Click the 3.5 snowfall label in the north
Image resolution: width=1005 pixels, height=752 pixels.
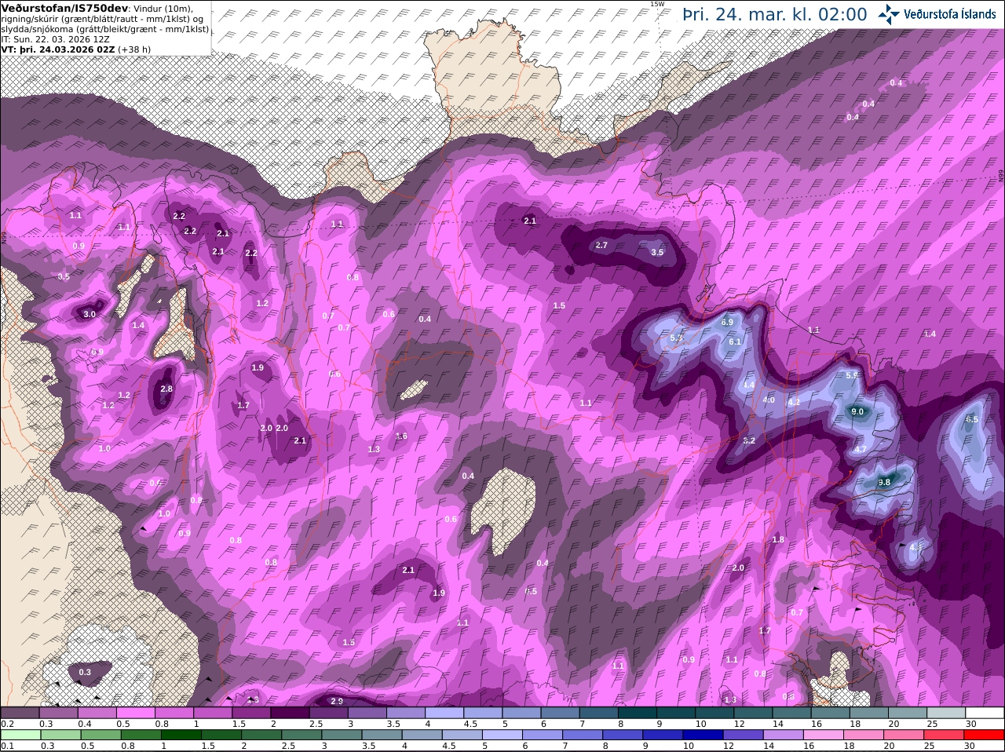tap(657, 252)
